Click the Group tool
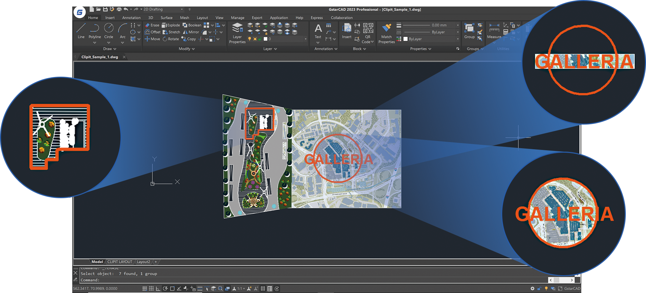Screen dimensions: 646x293 [x=469, y=31]
